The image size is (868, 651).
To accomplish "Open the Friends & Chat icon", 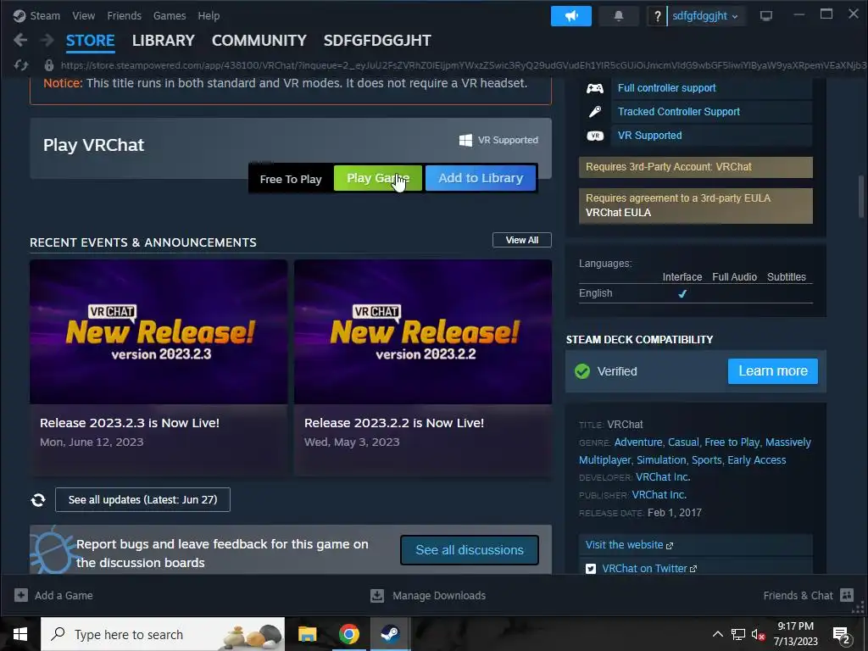I will (847, 595).
